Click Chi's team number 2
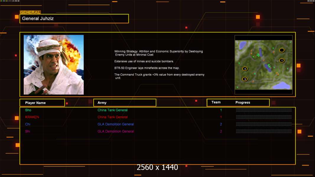The height and width of the screenshot is (177, 315). tap(221, 124)
